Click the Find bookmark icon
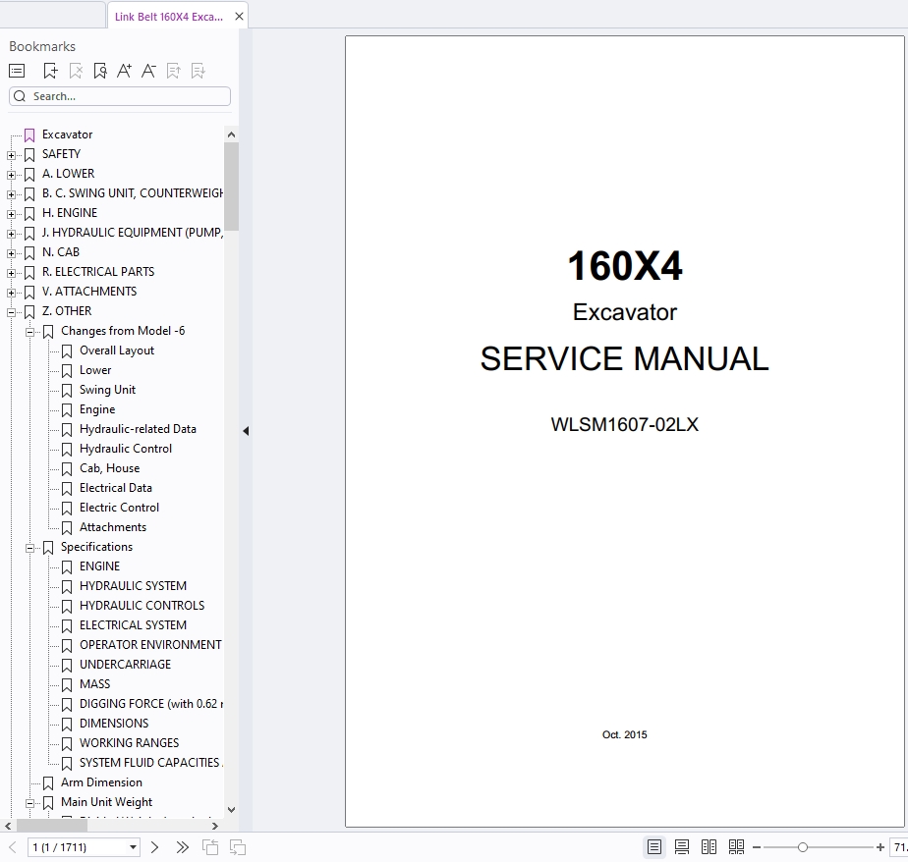Image resolution: width=908 pixels, height=862 pixels. pos(99,71)
